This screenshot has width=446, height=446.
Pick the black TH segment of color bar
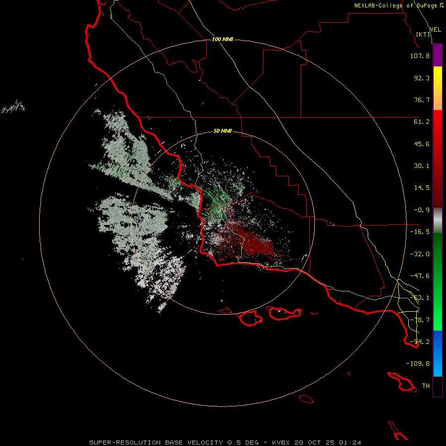[438, 386]
